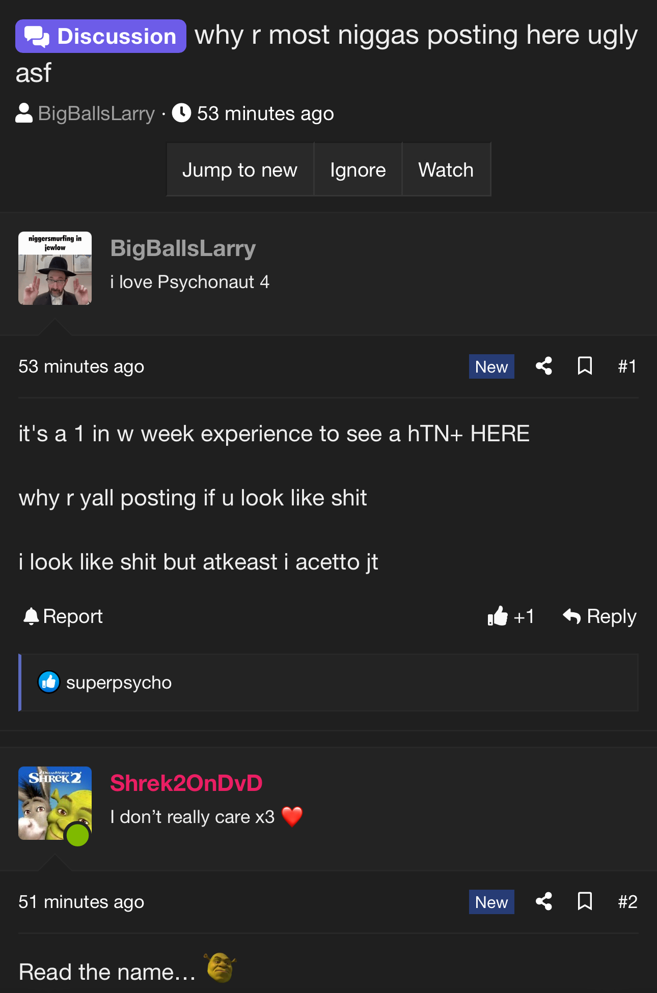The height and width of the screenshot is (993, 657).
Task: Open permalink #1 of first post
Action: 627,366
